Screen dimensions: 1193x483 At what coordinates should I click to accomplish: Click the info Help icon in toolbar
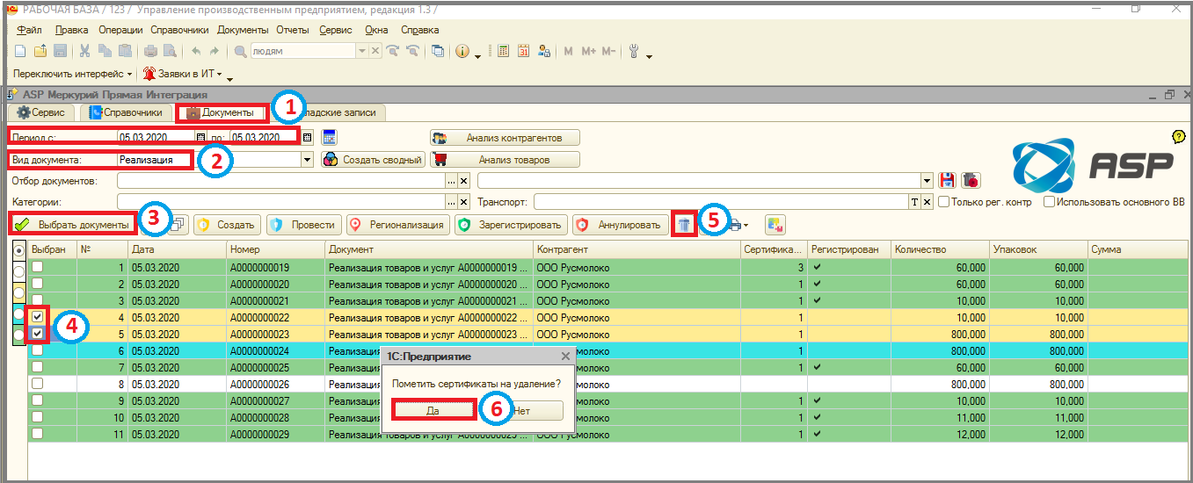tap(462, 51)
